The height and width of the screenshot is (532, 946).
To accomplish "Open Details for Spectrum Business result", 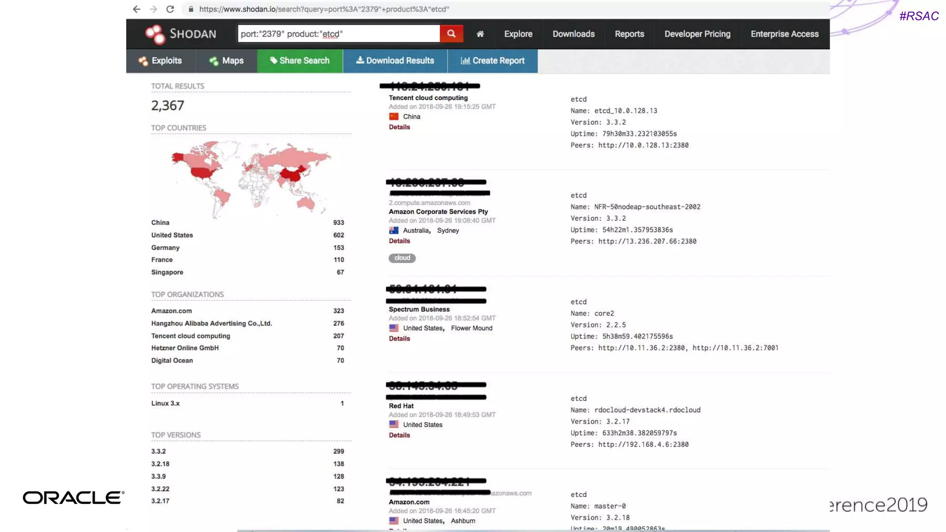I will pyautogui.click(x=399, y=339).
